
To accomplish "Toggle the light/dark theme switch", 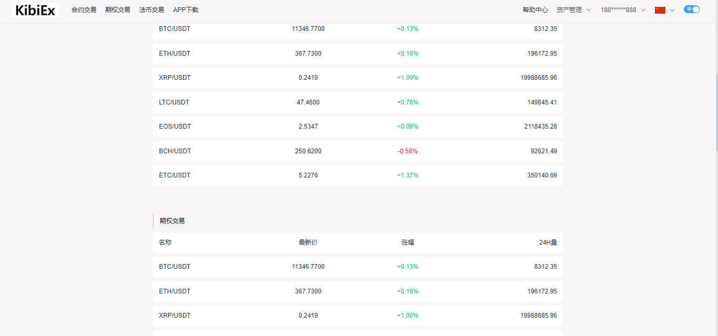I will click(x=692, y=9).
